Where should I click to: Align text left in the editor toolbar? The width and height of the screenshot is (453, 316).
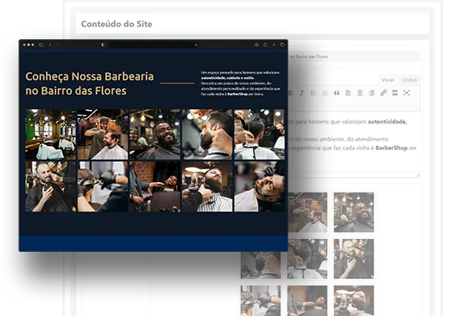[x=349, y=93]
